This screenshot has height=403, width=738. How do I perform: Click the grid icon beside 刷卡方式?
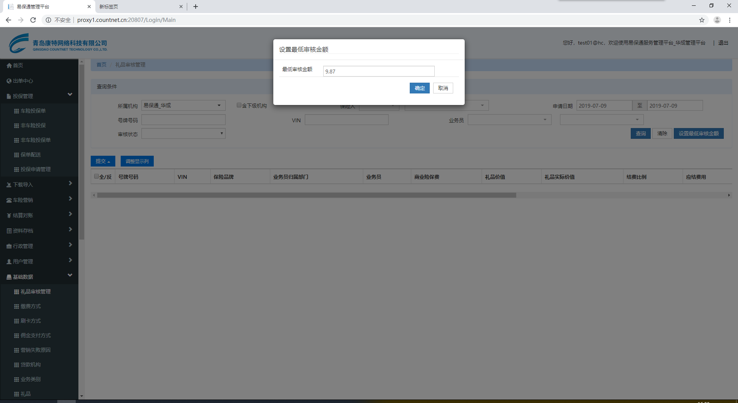coord(17,321)
